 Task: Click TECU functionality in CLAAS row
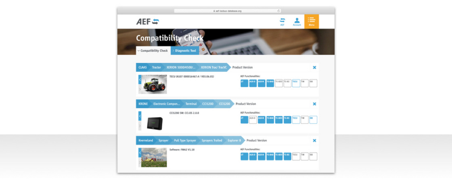(x=296, y=83)
